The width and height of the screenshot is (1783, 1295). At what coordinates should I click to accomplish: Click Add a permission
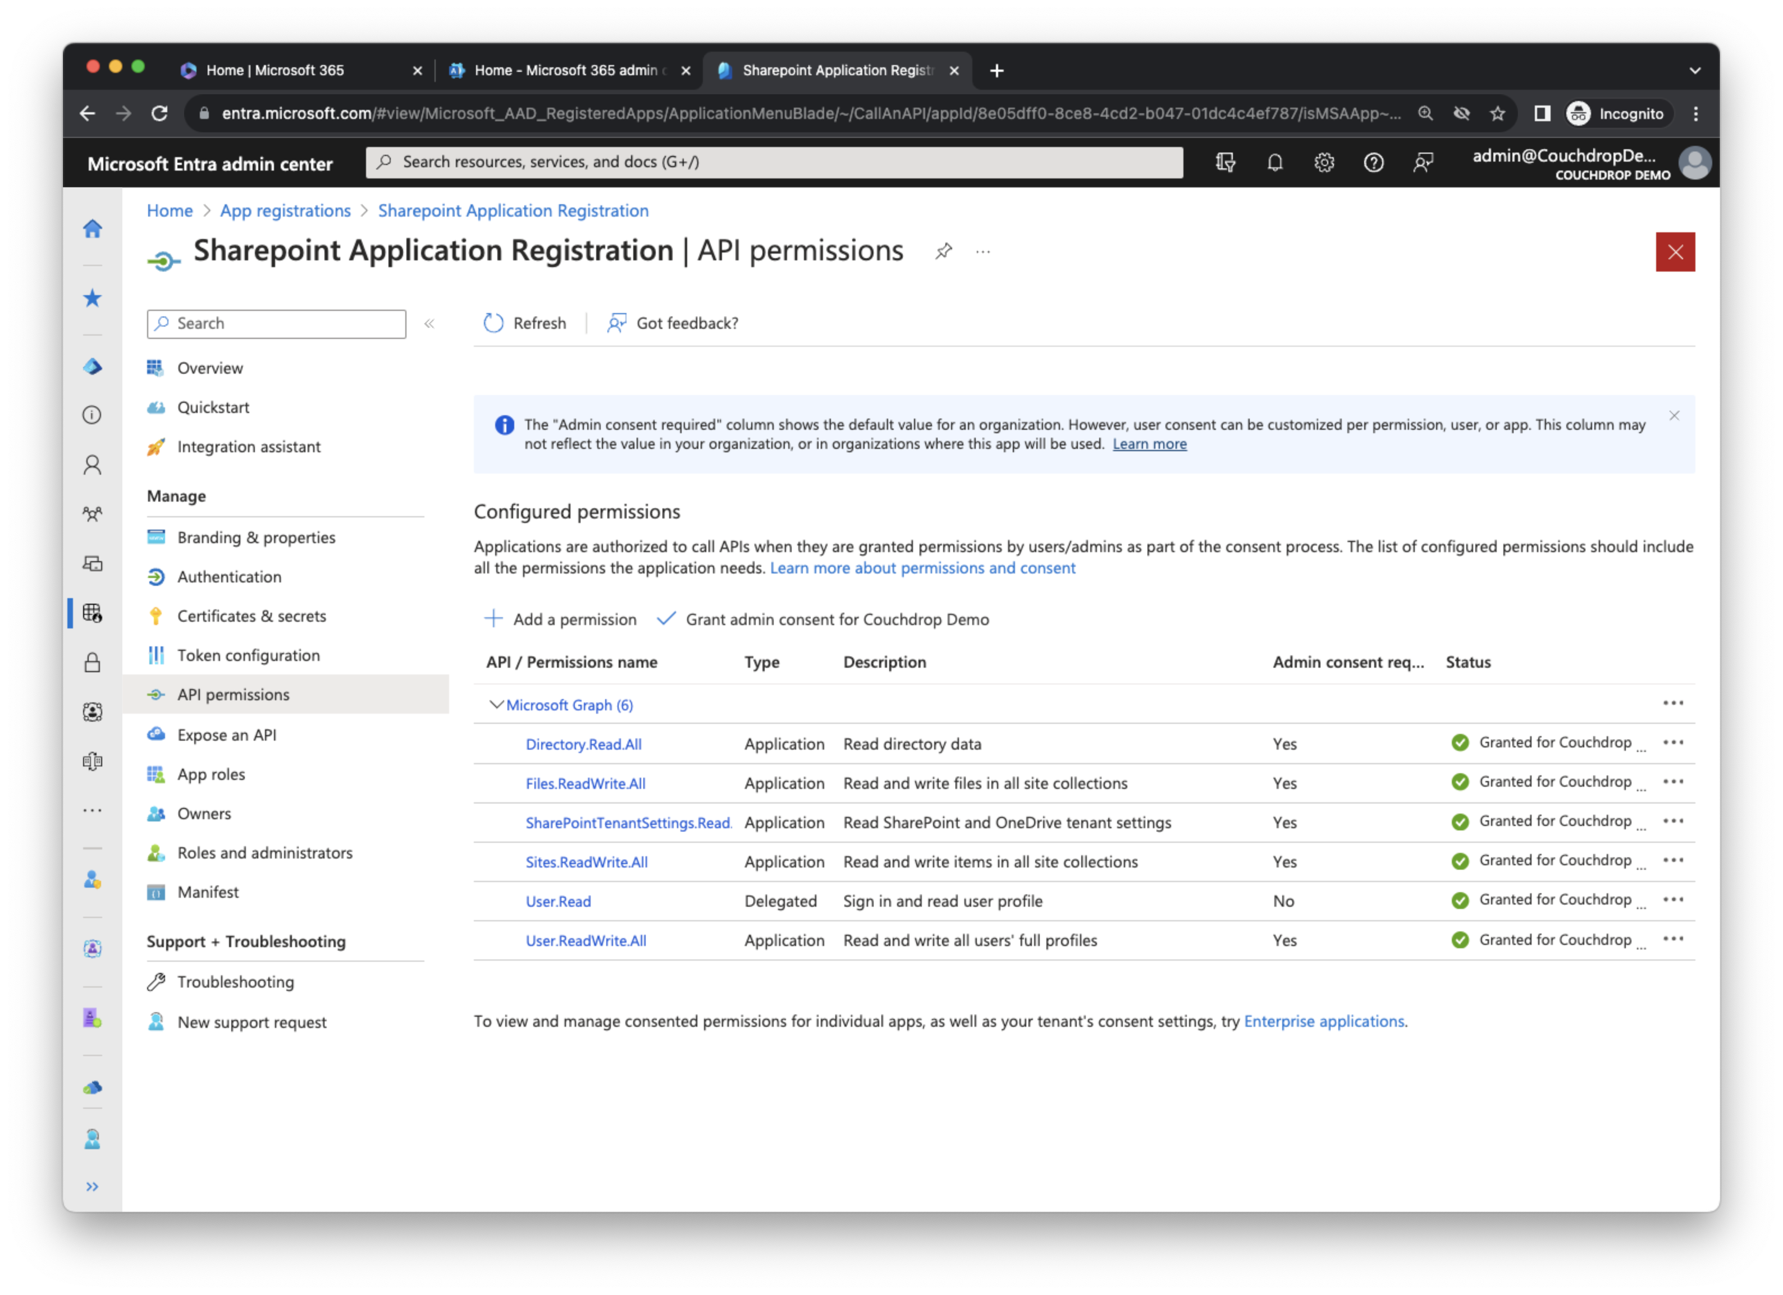click(560, 619)
